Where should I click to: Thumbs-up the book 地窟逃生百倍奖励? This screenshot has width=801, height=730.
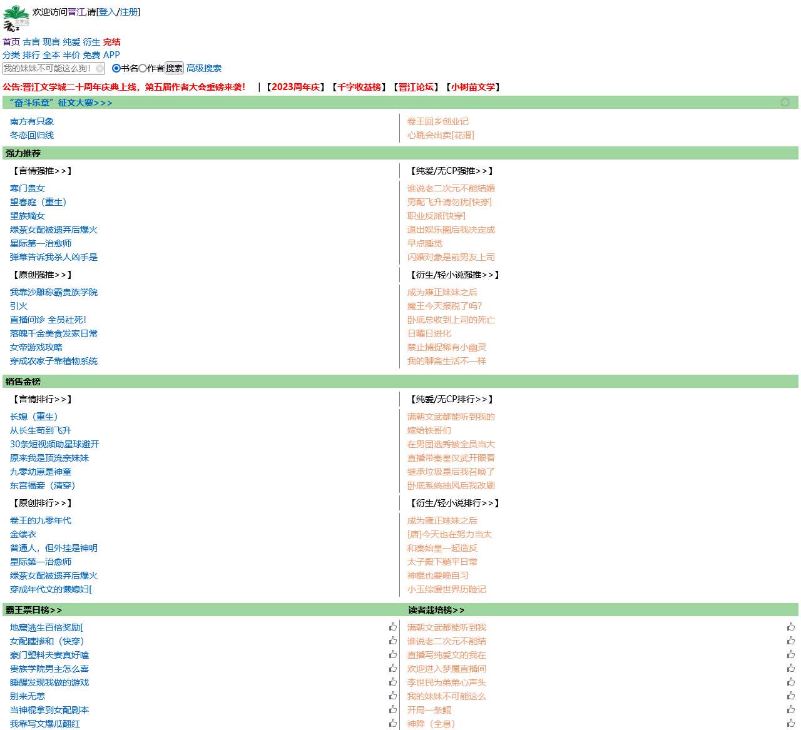tap(393, 627)
